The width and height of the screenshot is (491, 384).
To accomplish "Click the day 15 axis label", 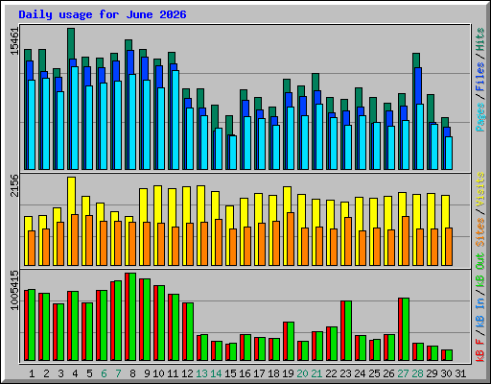I will [x=230, y=373].
